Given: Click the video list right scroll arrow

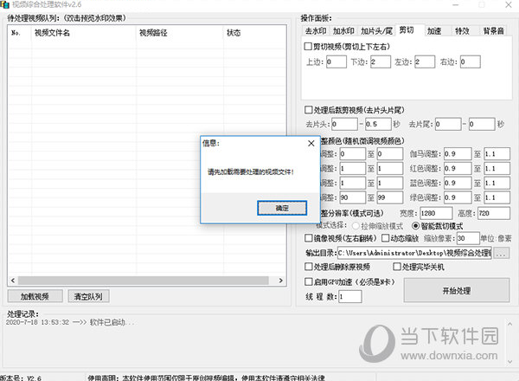Looking at the screenshot, I should pyautogui.click(x=280, y=281).
